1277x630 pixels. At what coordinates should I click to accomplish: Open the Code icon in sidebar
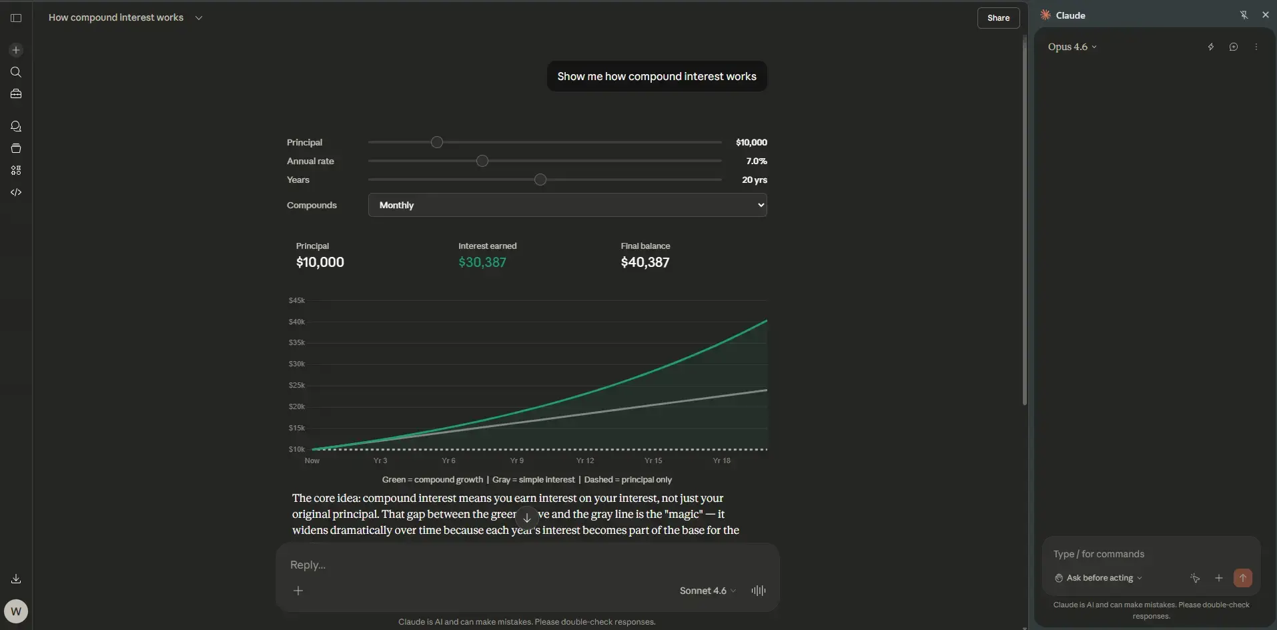pyautogui.click(x=16, y=192)
